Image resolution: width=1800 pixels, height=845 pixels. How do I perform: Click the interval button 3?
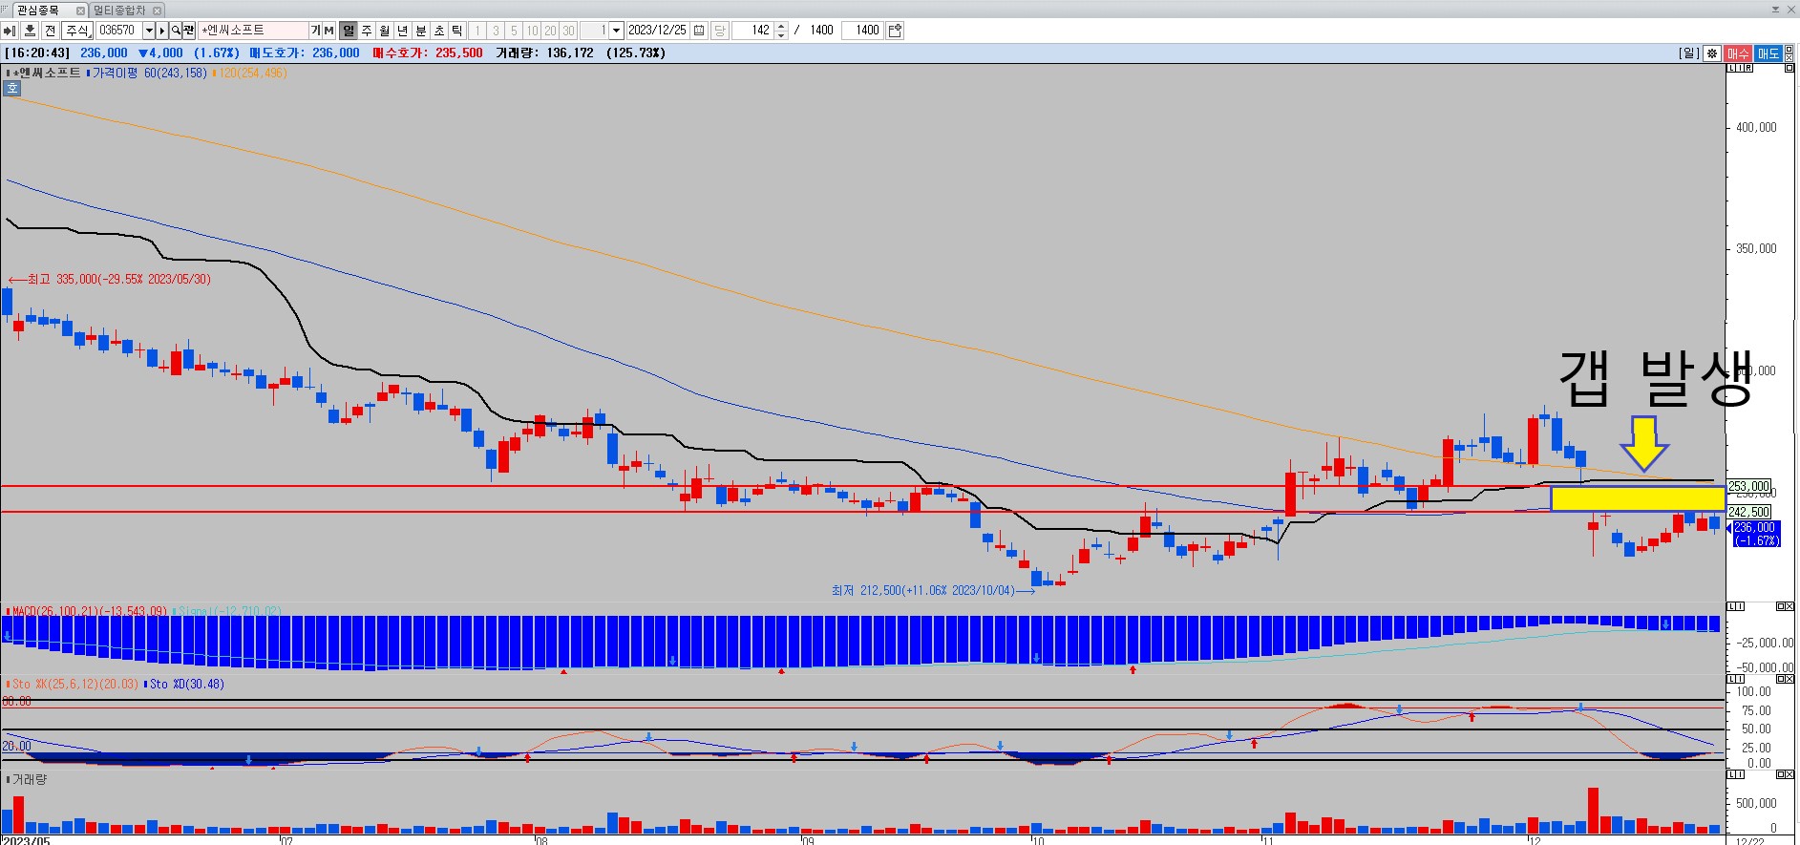tap(496, 31)
